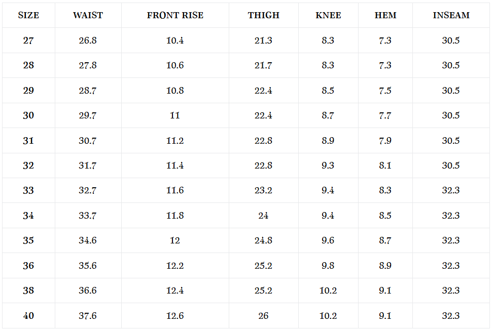Select waist value 37.6
This screenshot has width=494, height=332.
click(88, 316)
